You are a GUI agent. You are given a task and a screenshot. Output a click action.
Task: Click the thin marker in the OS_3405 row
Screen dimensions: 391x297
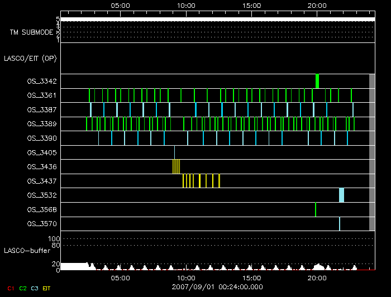(x=174, y=152)
